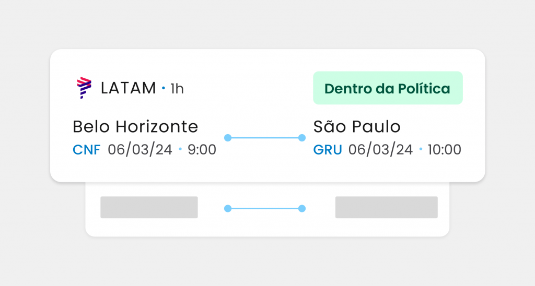The image size is (535, 286).
Task: Click the CNF airport code
Action: [88, 150]
